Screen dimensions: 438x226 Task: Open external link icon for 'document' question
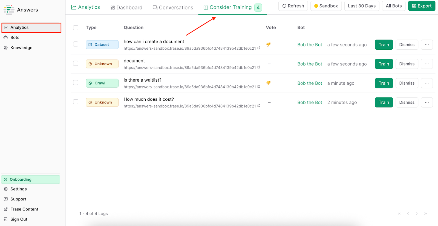pyautogui.click(x=259, y=67)
